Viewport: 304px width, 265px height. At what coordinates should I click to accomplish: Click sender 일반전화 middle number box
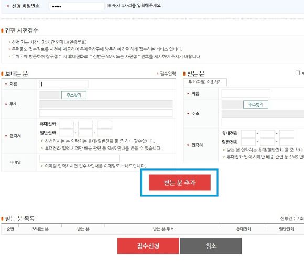click(x=85, y=133)
